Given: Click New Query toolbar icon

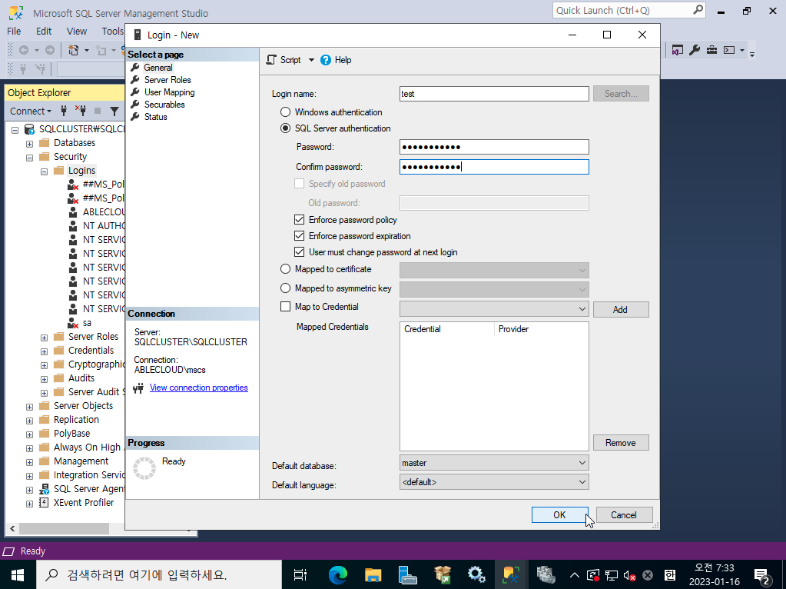Looking at the screenshot, I should [74, 50].
